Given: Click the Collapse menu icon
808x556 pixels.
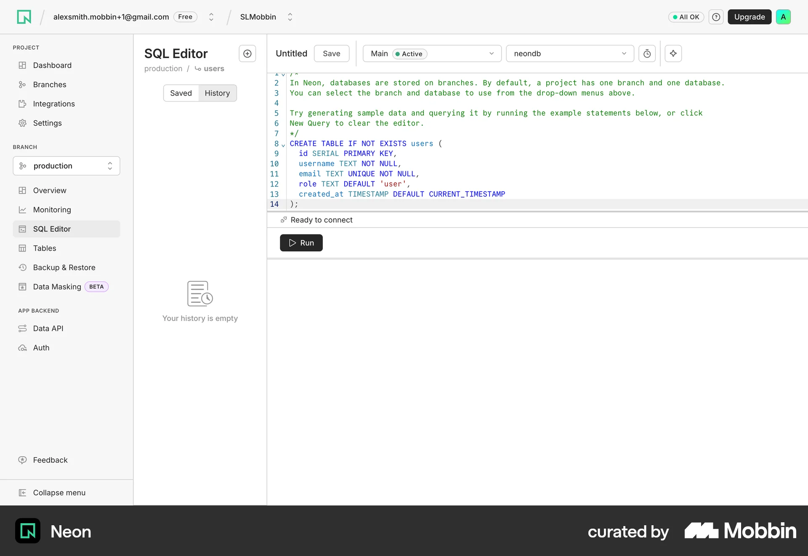Looking at the screenshot, I should pyautogui.click(x=22, y=493).
